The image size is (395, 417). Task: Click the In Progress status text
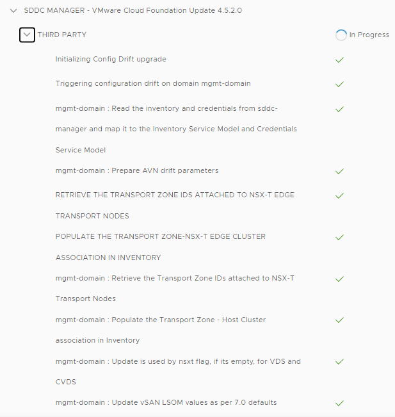[369, 35]
